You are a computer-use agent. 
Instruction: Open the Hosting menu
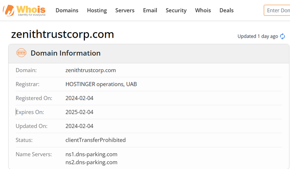coord(97,11)
